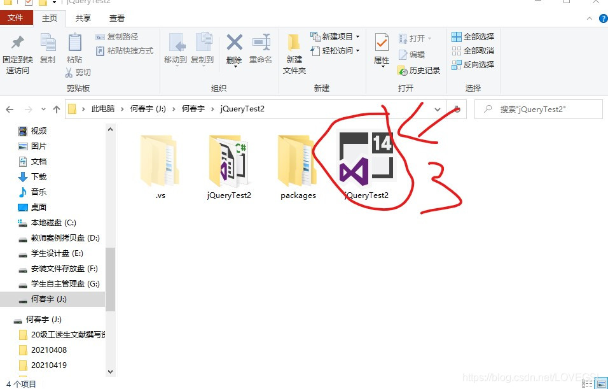Select the jQueryTest2 solution file
The image size is (608, 389).
tap(366, 166)
